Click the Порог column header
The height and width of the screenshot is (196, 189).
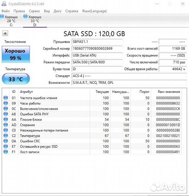click(141, 92)
